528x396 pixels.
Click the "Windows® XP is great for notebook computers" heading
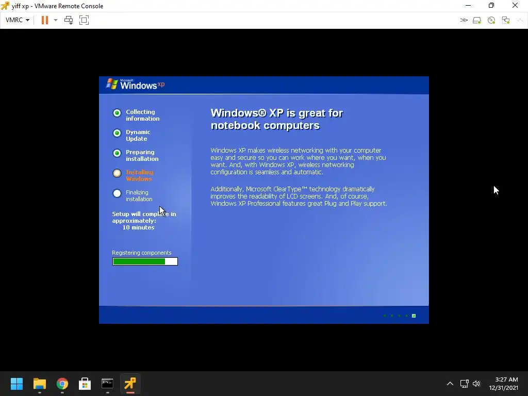tap(276, 119)
